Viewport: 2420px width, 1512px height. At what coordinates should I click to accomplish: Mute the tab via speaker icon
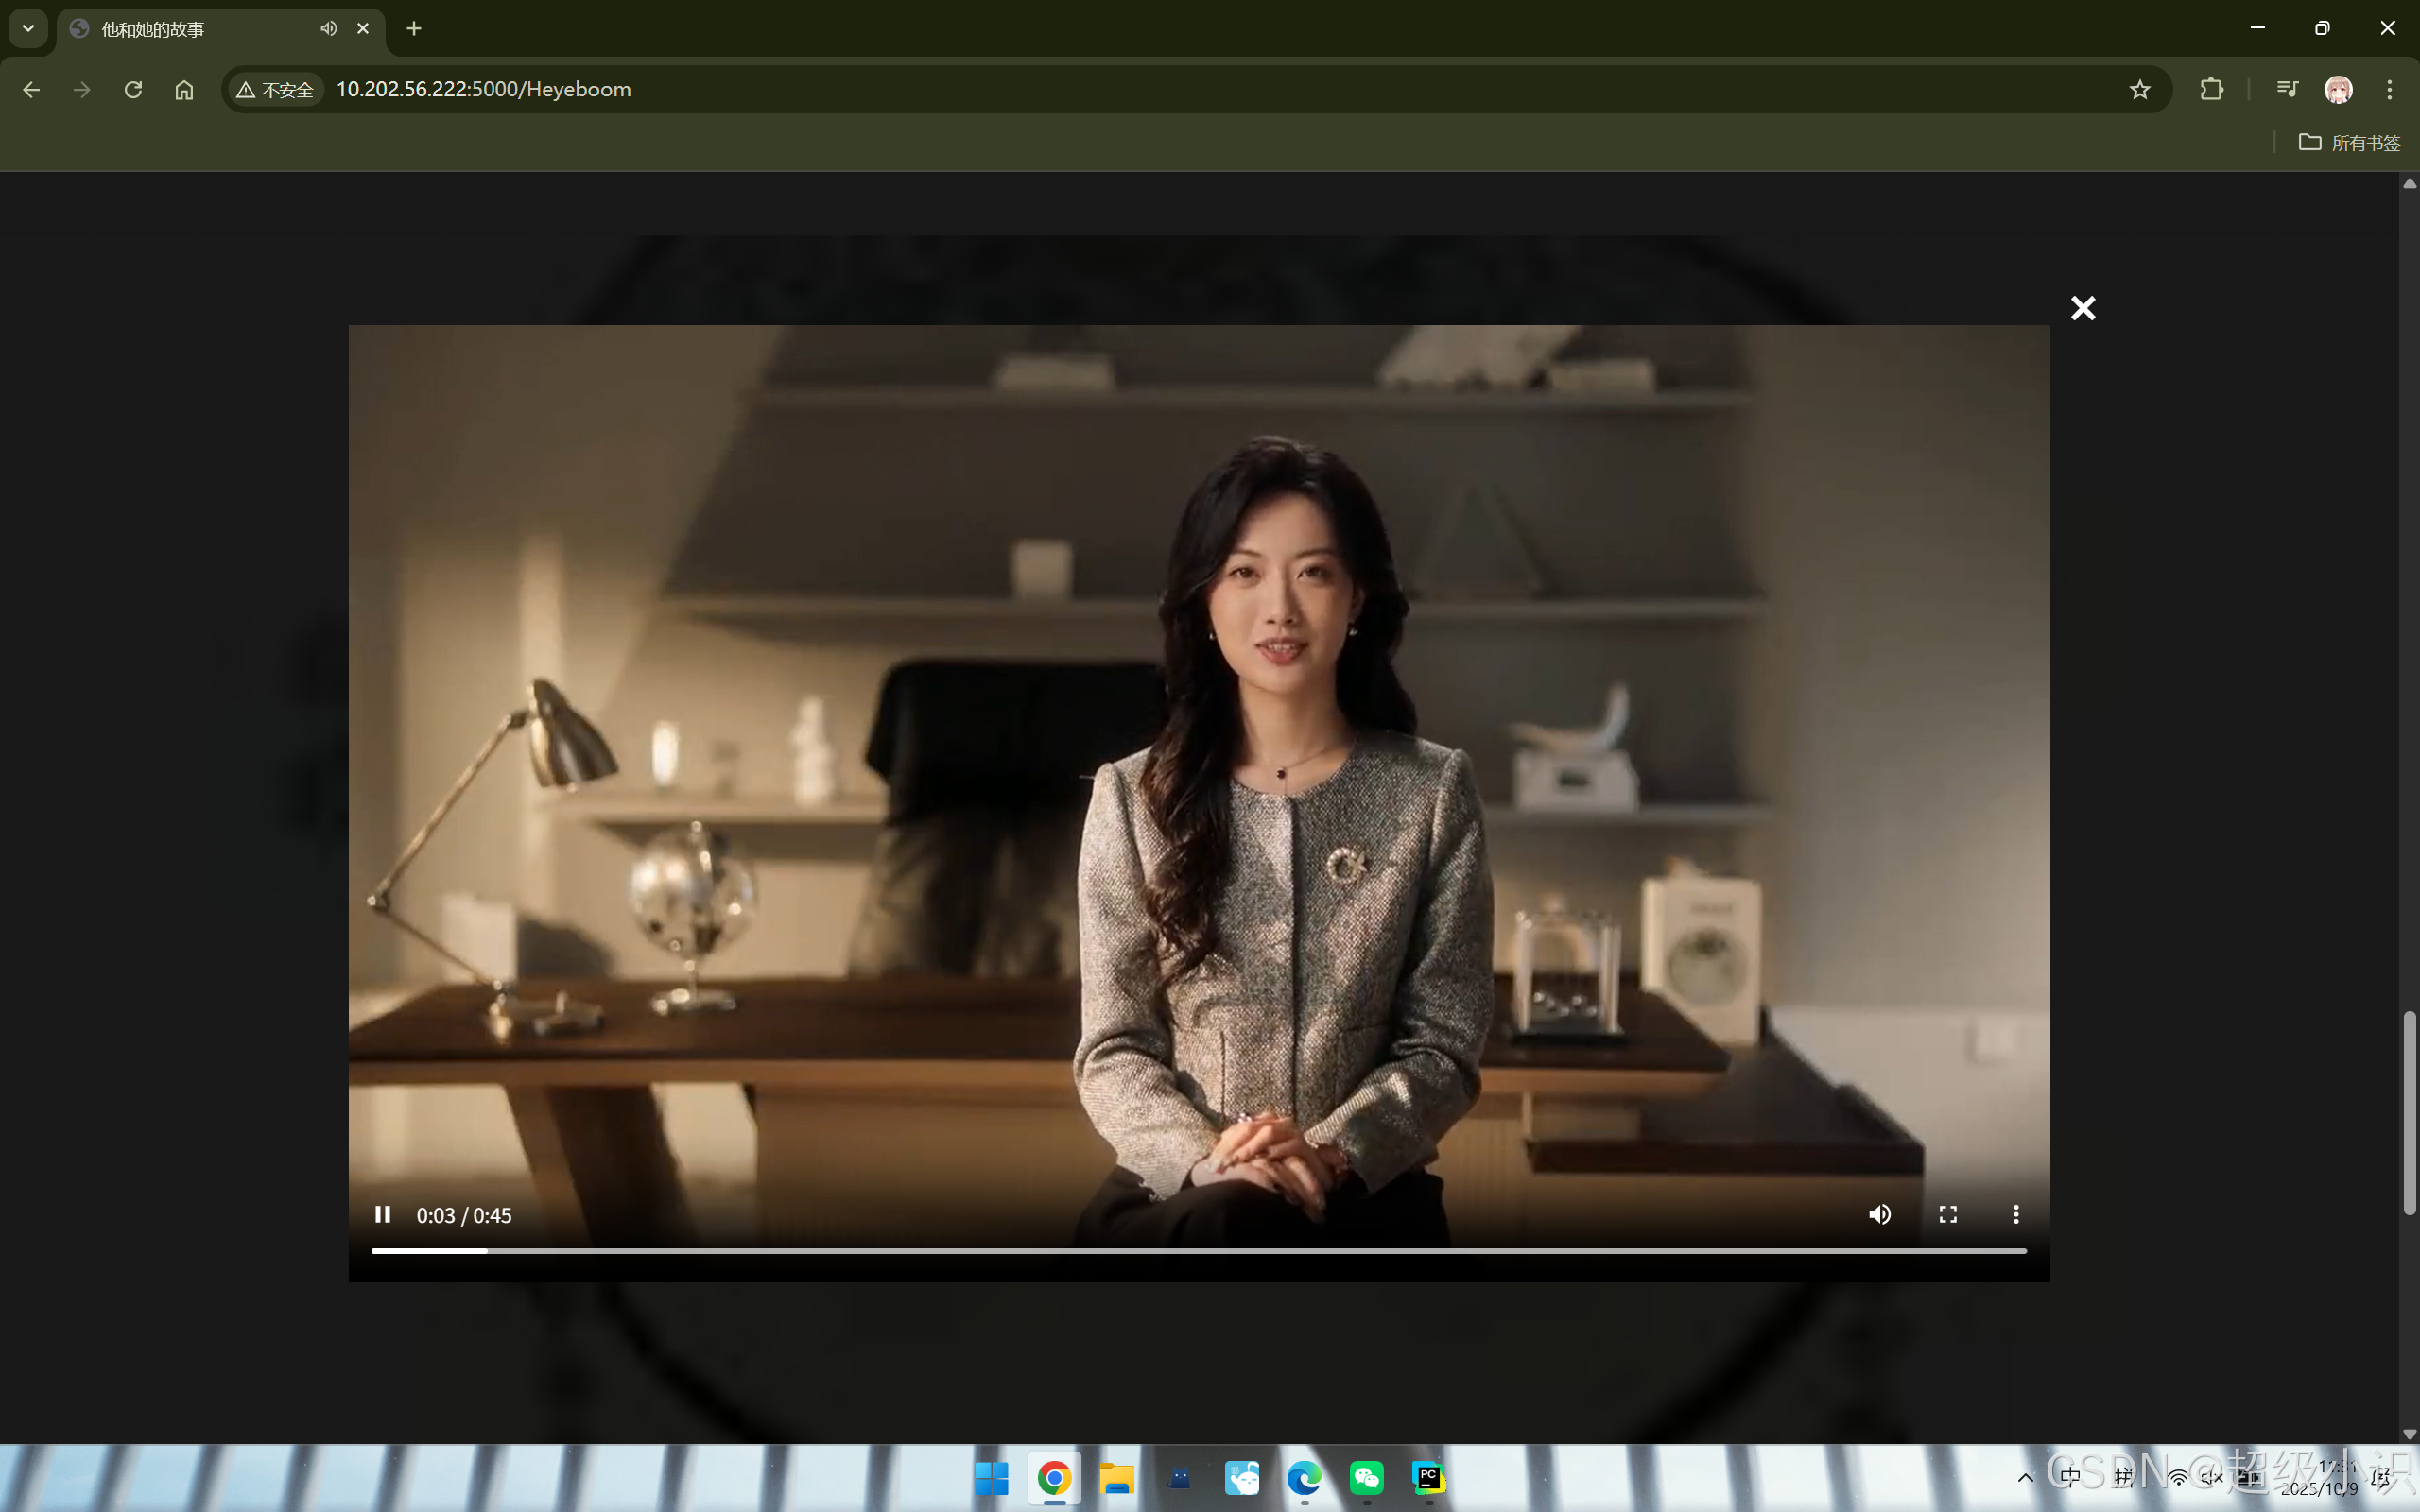328,29
